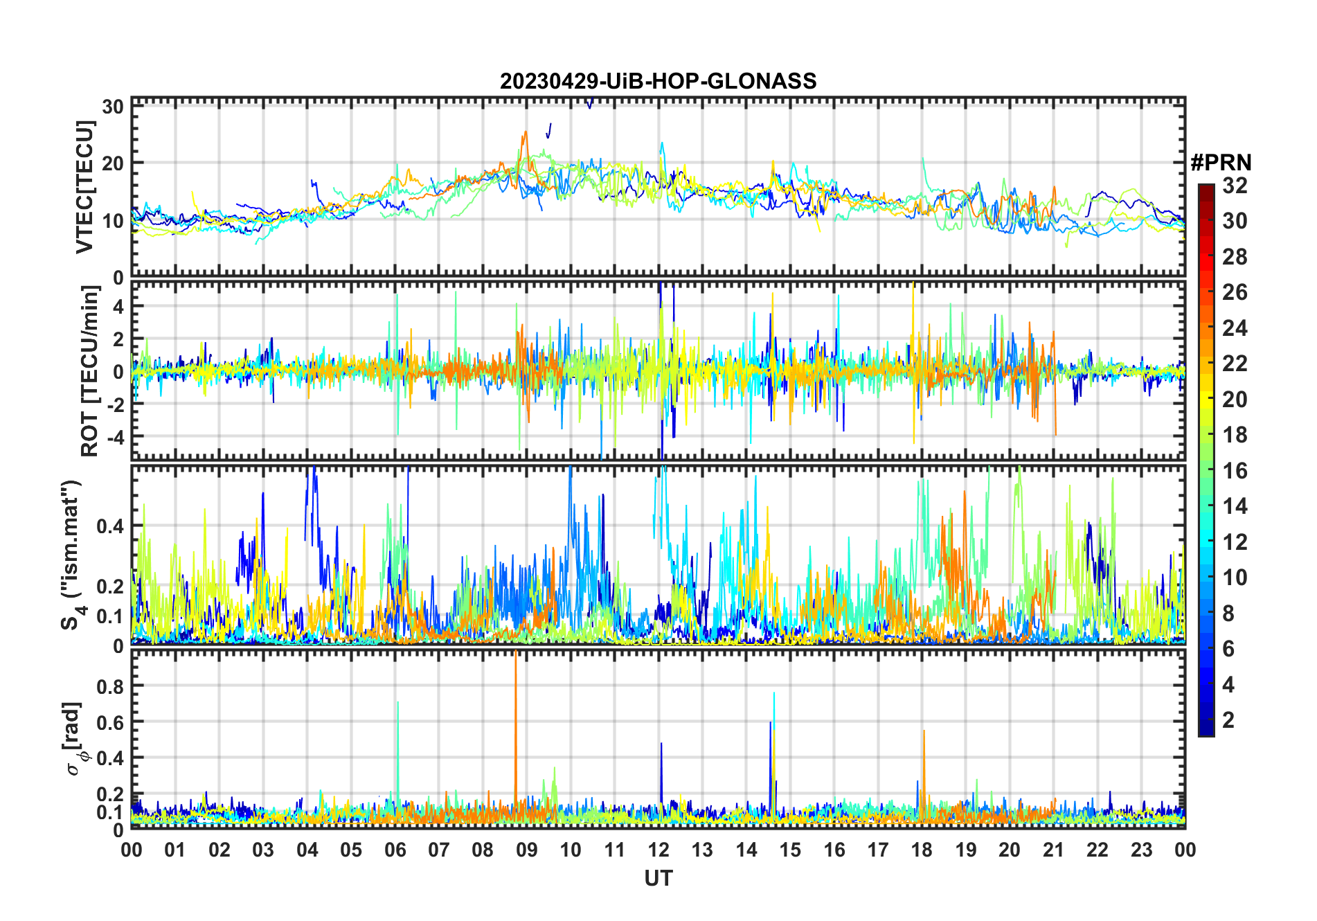Click the dark blue bottom of colorbar
The image size is (1317, 921).
(x=1206, y=730)
